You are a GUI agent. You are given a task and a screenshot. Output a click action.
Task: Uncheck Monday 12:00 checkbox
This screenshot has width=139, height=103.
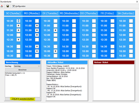[x=37, y=35]
